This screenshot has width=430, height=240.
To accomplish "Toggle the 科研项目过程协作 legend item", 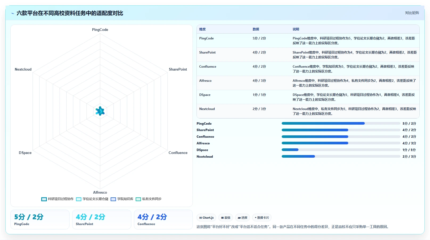I will point(58,199).
